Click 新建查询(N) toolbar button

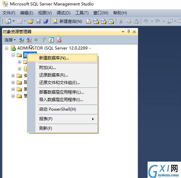coord(67,21)
